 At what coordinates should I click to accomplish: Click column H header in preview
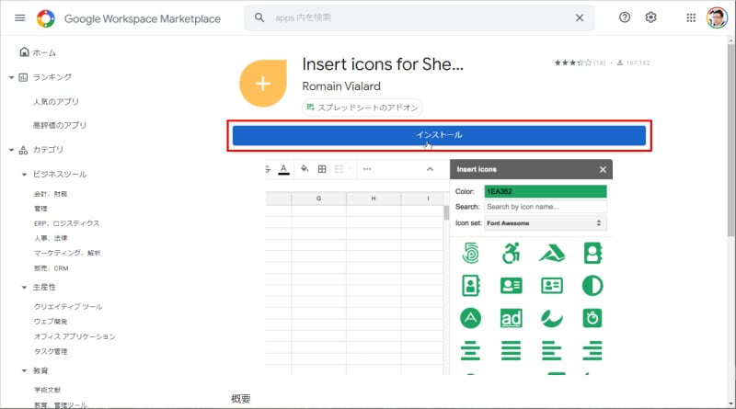pos(374,199)
